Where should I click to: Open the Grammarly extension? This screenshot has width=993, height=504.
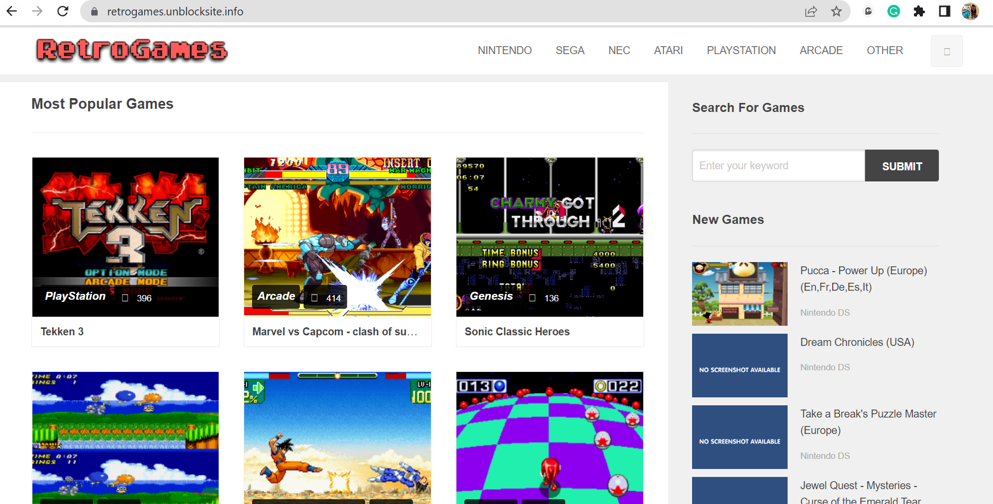coord(893,11)
